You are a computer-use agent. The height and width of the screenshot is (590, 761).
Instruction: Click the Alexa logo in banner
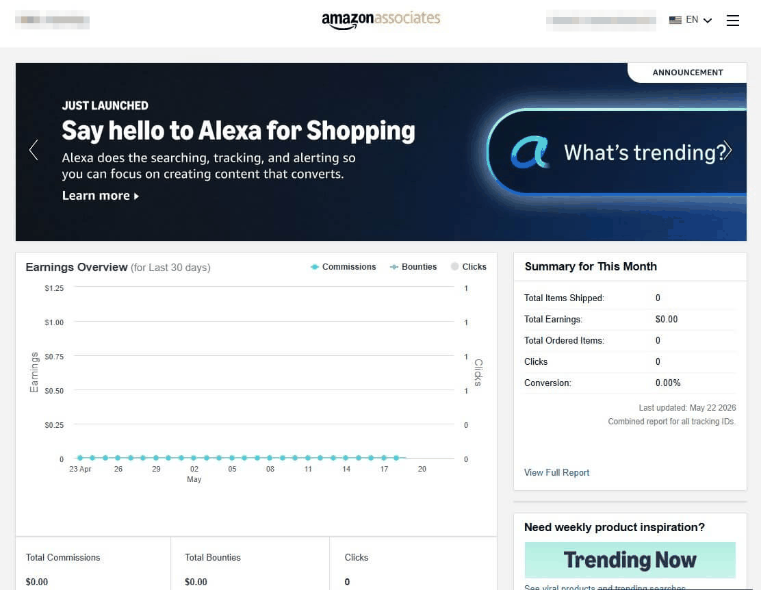tap(530, 152)
